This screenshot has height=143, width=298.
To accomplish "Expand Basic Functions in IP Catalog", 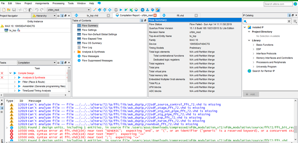I will [x=253, y=45].
